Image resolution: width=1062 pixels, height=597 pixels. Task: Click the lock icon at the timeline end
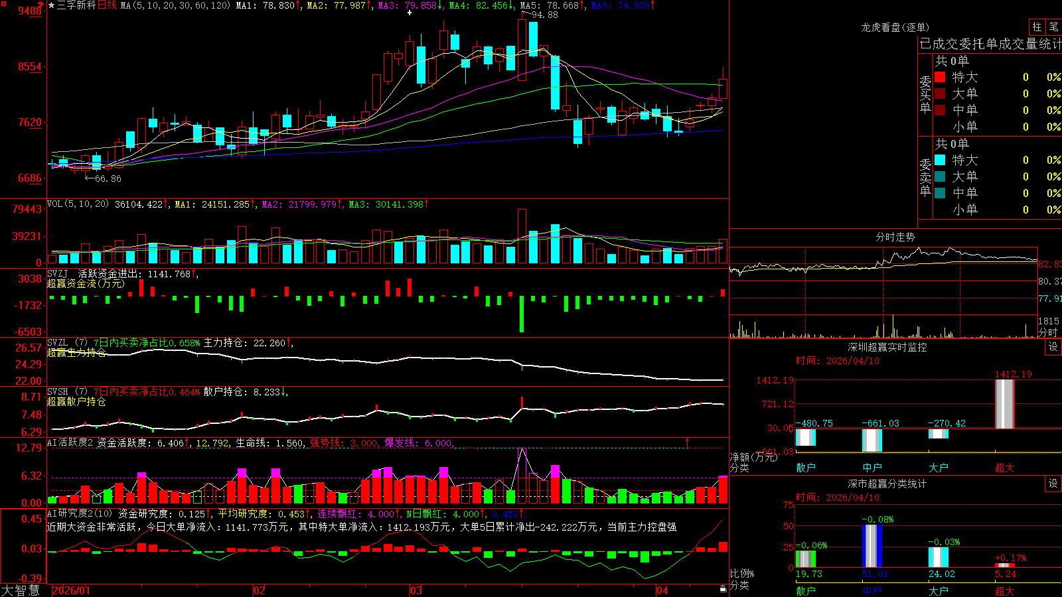tap(723, 589)
